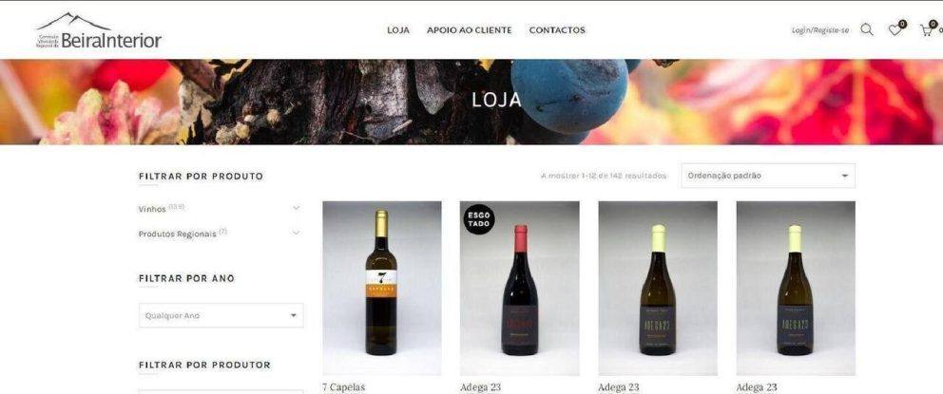Open the search magnifier icon
943x394 pixels.
[867, 30]
